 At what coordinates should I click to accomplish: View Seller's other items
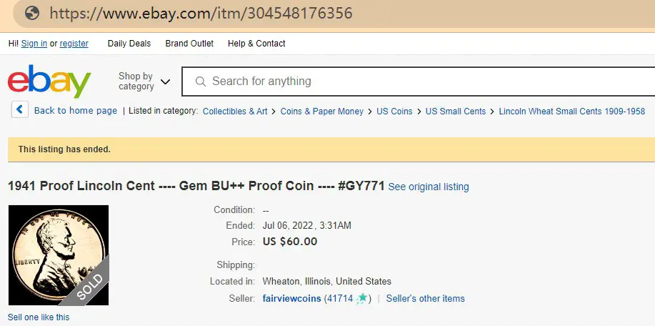pyautogui.click(x=425, y=298)
